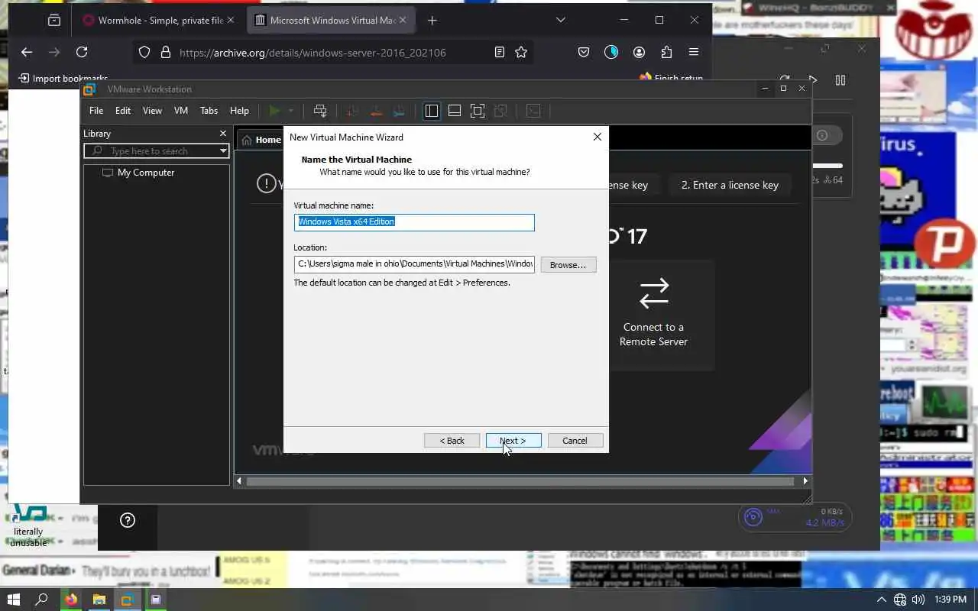Open the VMware Edit menu
978x611 pixels.
tap(123, 111)
